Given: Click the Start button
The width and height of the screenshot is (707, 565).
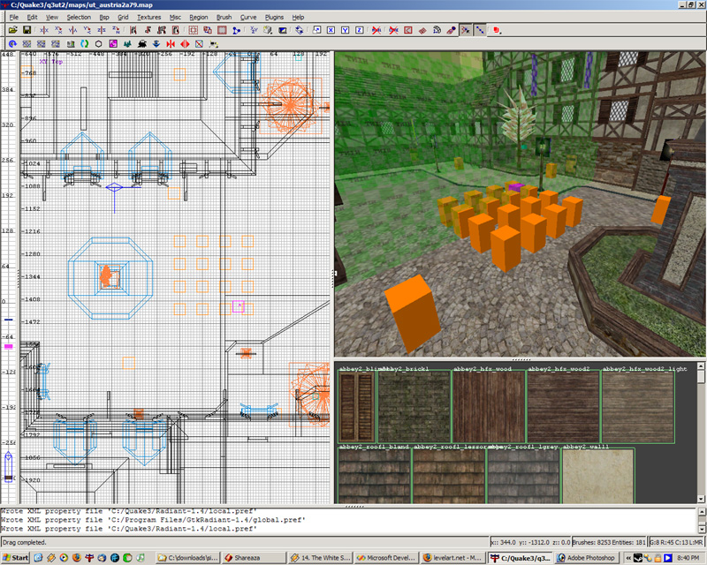Looking at the screenshot, I should point(16,558).
